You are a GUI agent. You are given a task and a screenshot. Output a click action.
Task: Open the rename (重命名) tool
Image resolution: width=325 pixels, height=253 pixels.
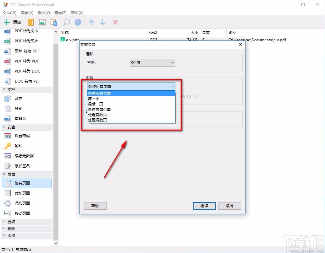point(26,118)
